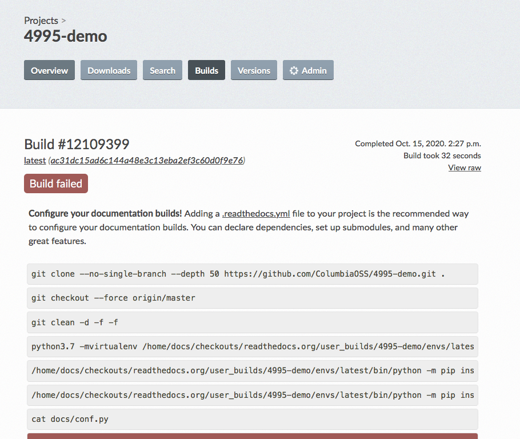Expand the git clean -d -f command

pyautogui.click(x=253, y=322)
